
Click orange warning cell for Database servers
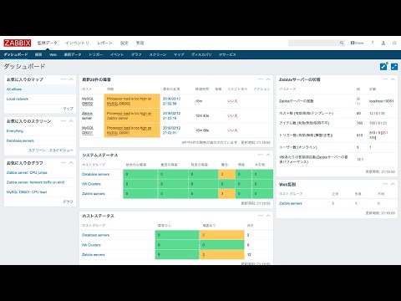[226, 174]
